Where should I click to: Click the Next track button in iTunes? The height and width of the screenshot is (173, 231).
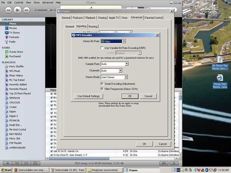point(26,10)
